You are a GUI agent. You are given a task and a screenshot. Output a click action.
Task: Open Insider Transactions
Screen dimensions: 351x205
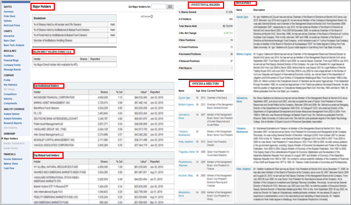14,143
